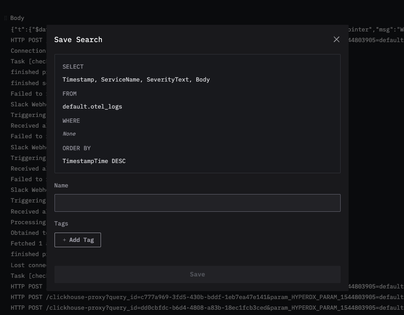404x315 pixels.
Task: Click the Body column header
Action: pyautogui.click(x=17, y=18)
